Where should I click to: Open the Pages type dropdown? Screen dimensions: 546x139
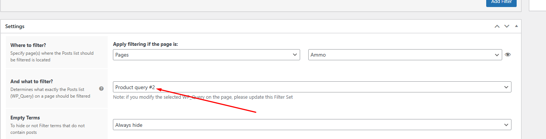[207, 55]
